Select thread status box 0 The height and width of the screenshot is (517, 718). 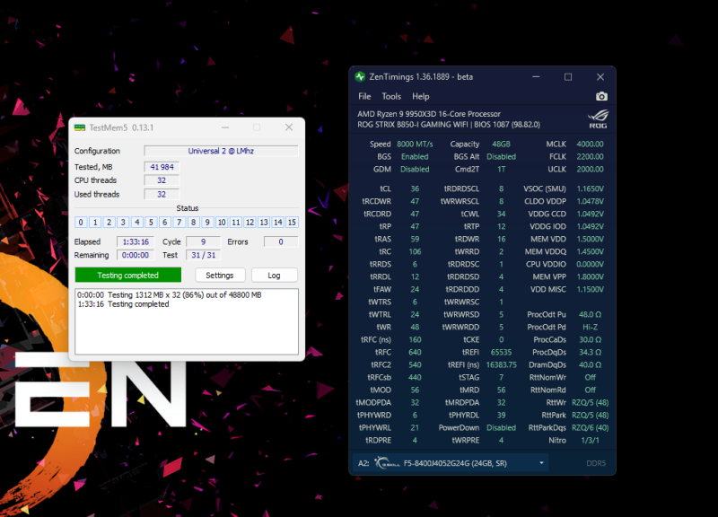(x=81, y=222)
